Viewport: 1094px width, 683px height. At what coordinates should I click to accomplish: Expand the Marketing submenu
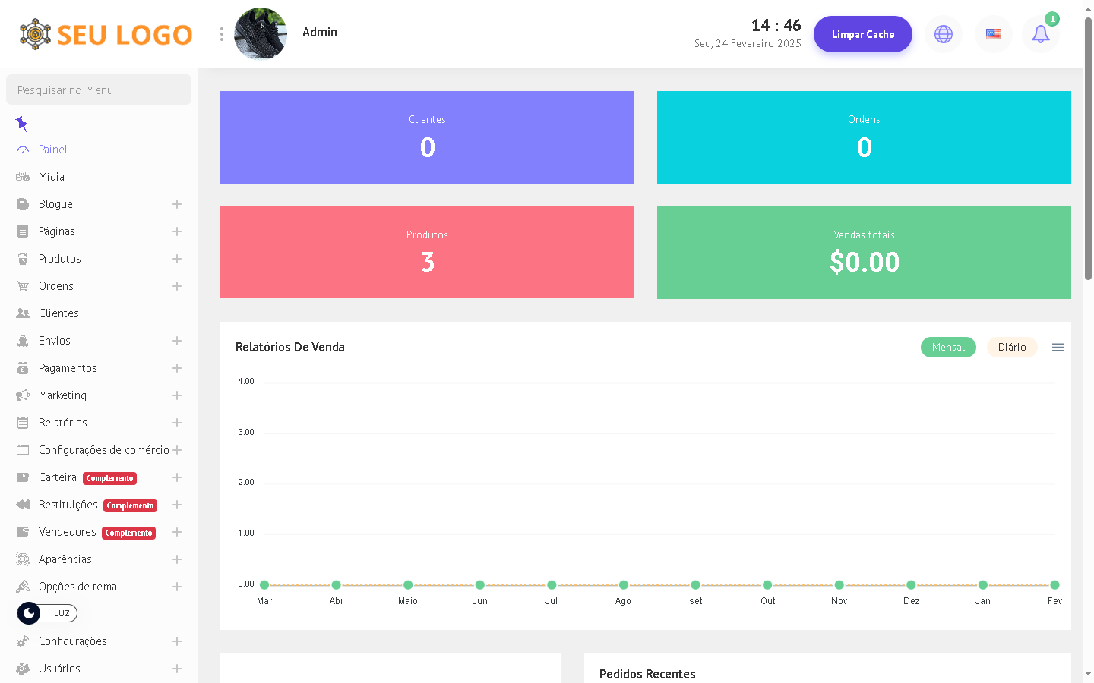177,395
